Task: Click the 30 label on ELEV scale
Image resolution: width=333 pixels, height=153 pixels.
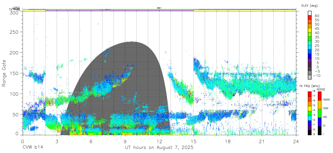Action: click(x=316, y=41)
